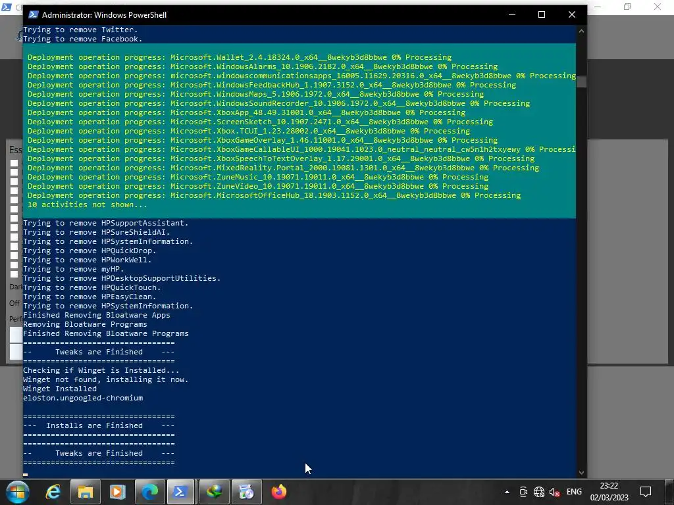Close the background window behind PowerShell
This screenshot has width=674, height=505.
(658, 7)
